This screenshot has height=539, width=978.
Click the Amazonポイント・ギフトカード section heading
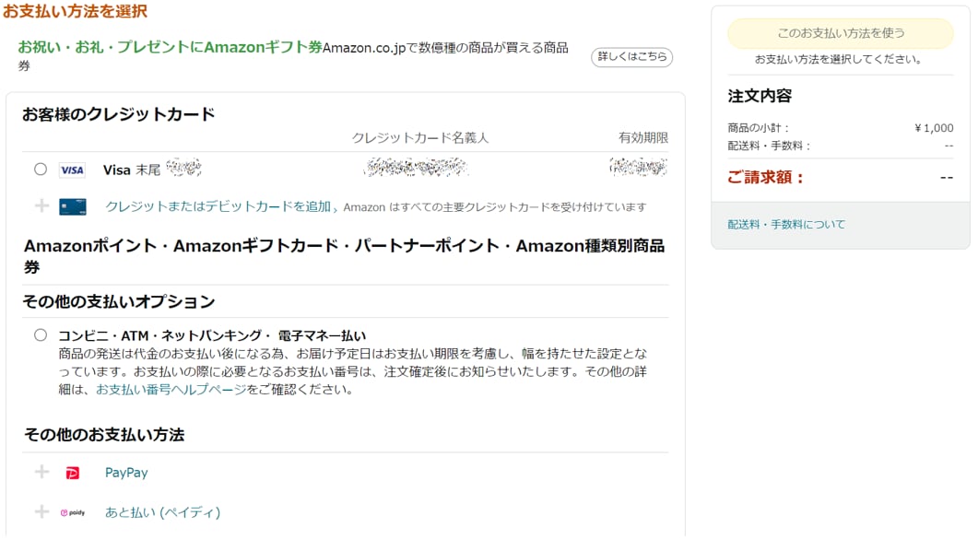point(345,255)
